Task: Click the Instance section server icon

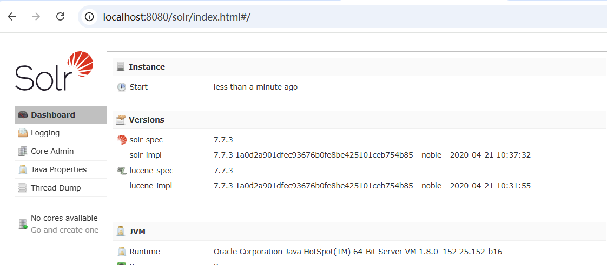Action: (121, 66)
